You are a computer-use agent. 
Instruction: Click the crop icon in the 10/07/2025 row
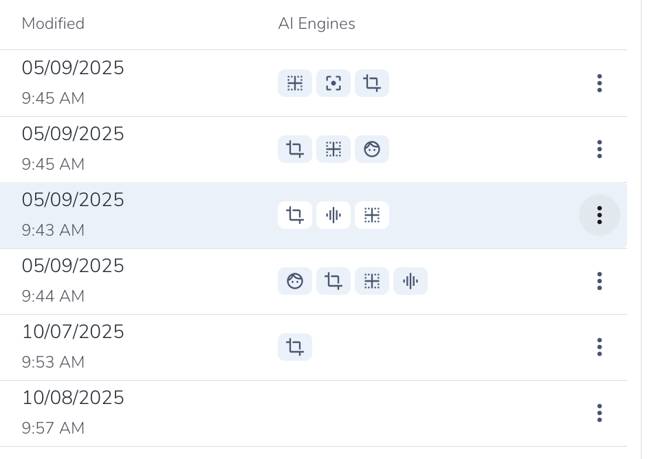click(295, 347)
